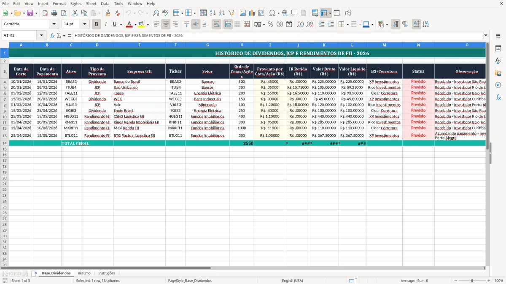Open the File menu
This screenshot has height=284, width=506.
(x=5, y=3)
